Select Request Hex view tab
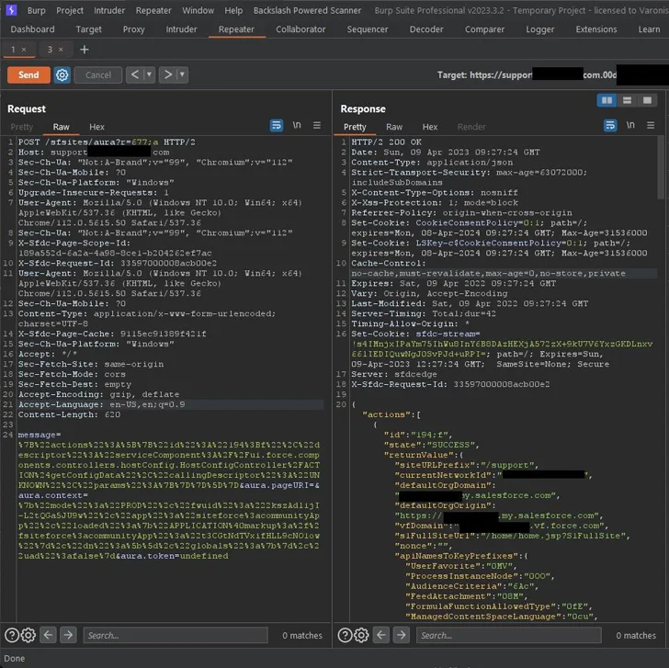This screenshot has width=669, height=668. [x=96, y=127]
